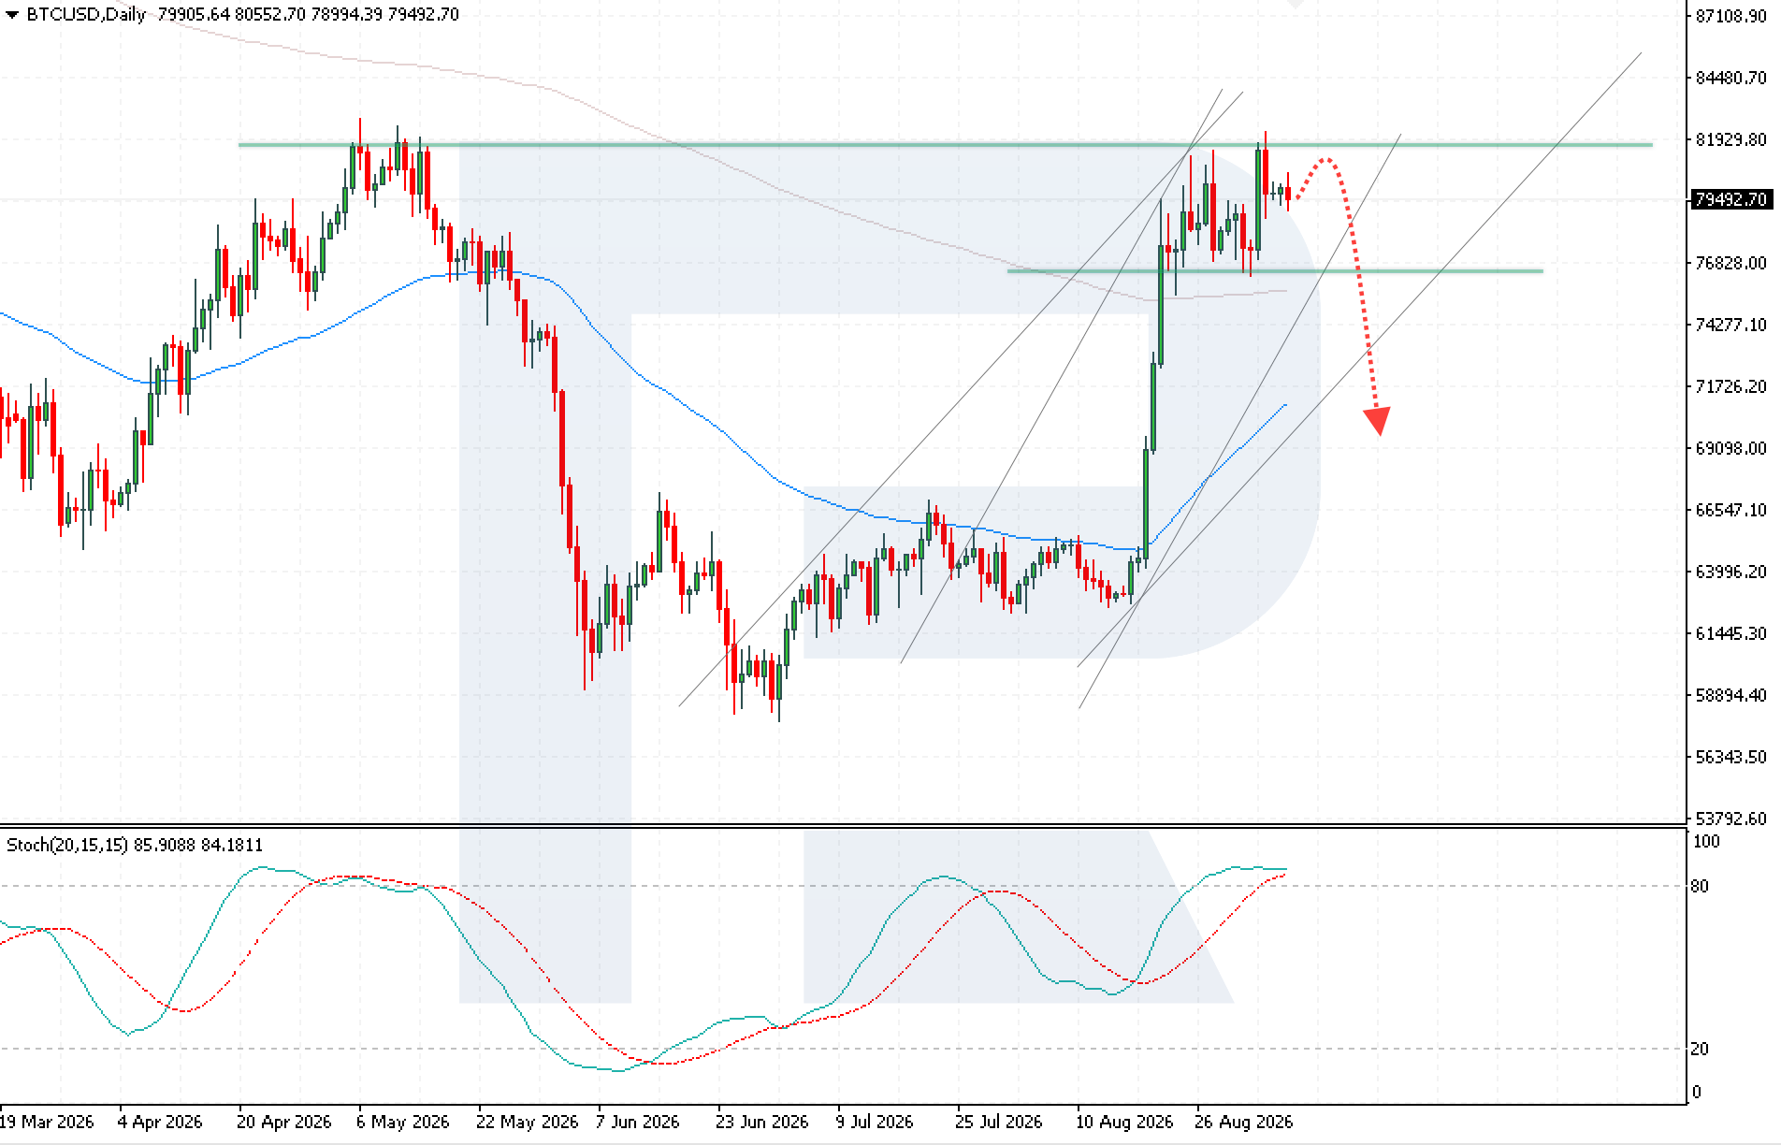The height and width of the screenshot is (1145, 1781).
Task: Click the 10 Aug 2026 date label
Action: tap(1124, 1122)
